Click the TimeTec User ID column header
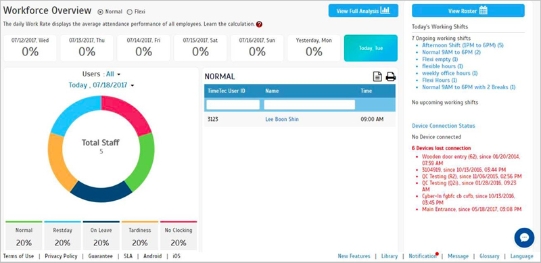The image size is (541, 263). click(x=227, y=91)
